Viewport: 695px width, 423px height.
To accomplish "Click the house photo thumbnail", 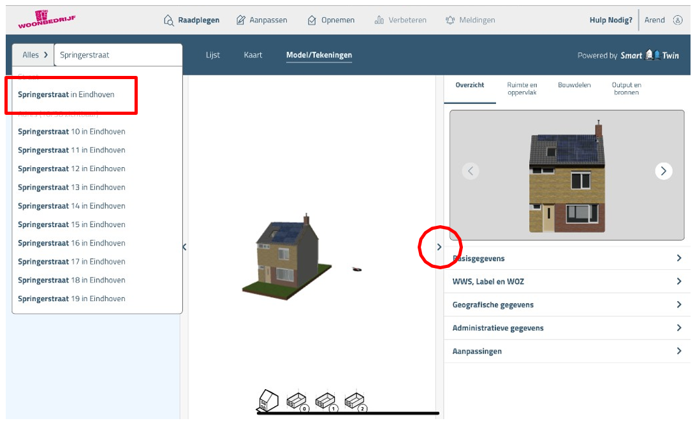I will coord(567,175).
